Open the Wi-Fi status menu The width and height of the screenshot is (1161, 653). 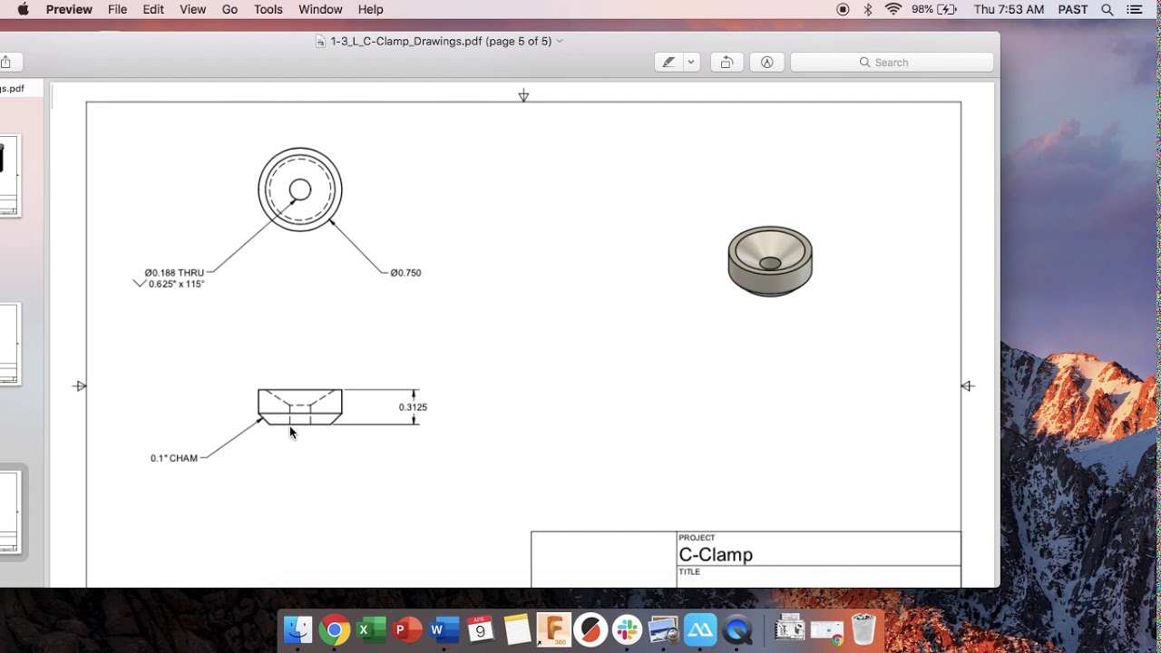coord(893,9)
